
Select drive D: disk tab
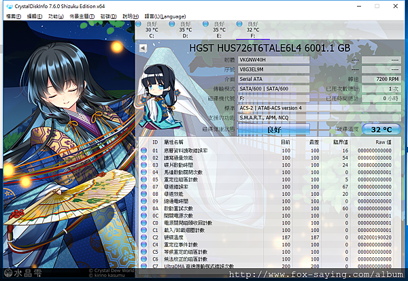[185, 30]
